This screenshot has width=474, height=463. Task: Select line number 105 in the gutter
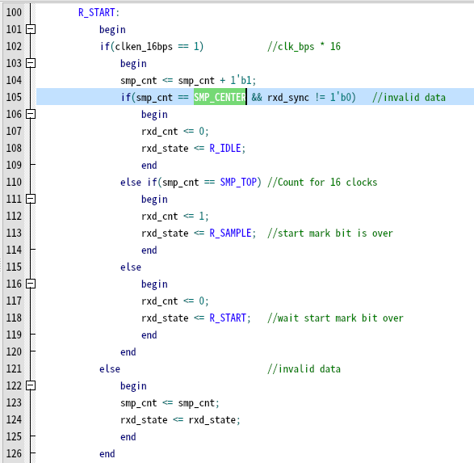click(14, 97)
